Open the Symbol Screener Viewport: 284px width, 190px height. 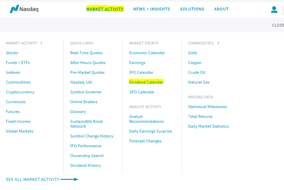(86, 92)
